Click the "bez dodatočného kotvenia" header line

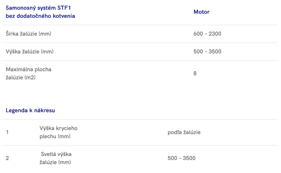point(40,16)
